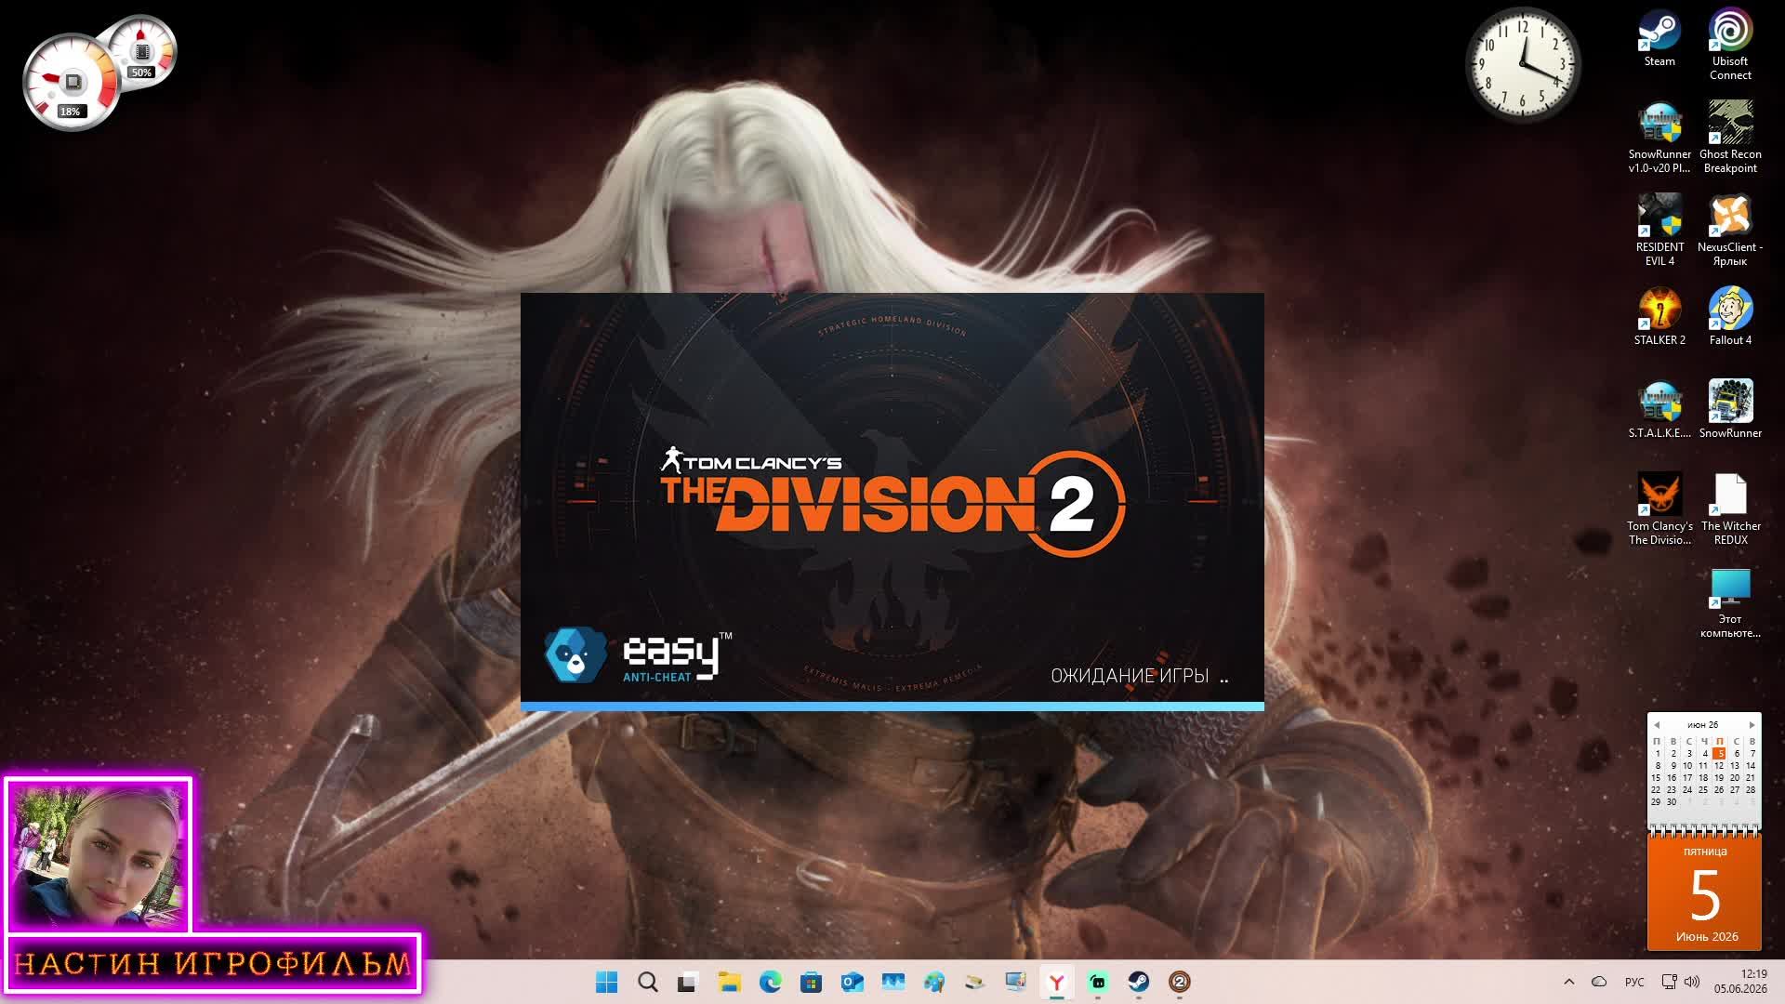Show hidden tray icons chevron

pos(1569,982)
